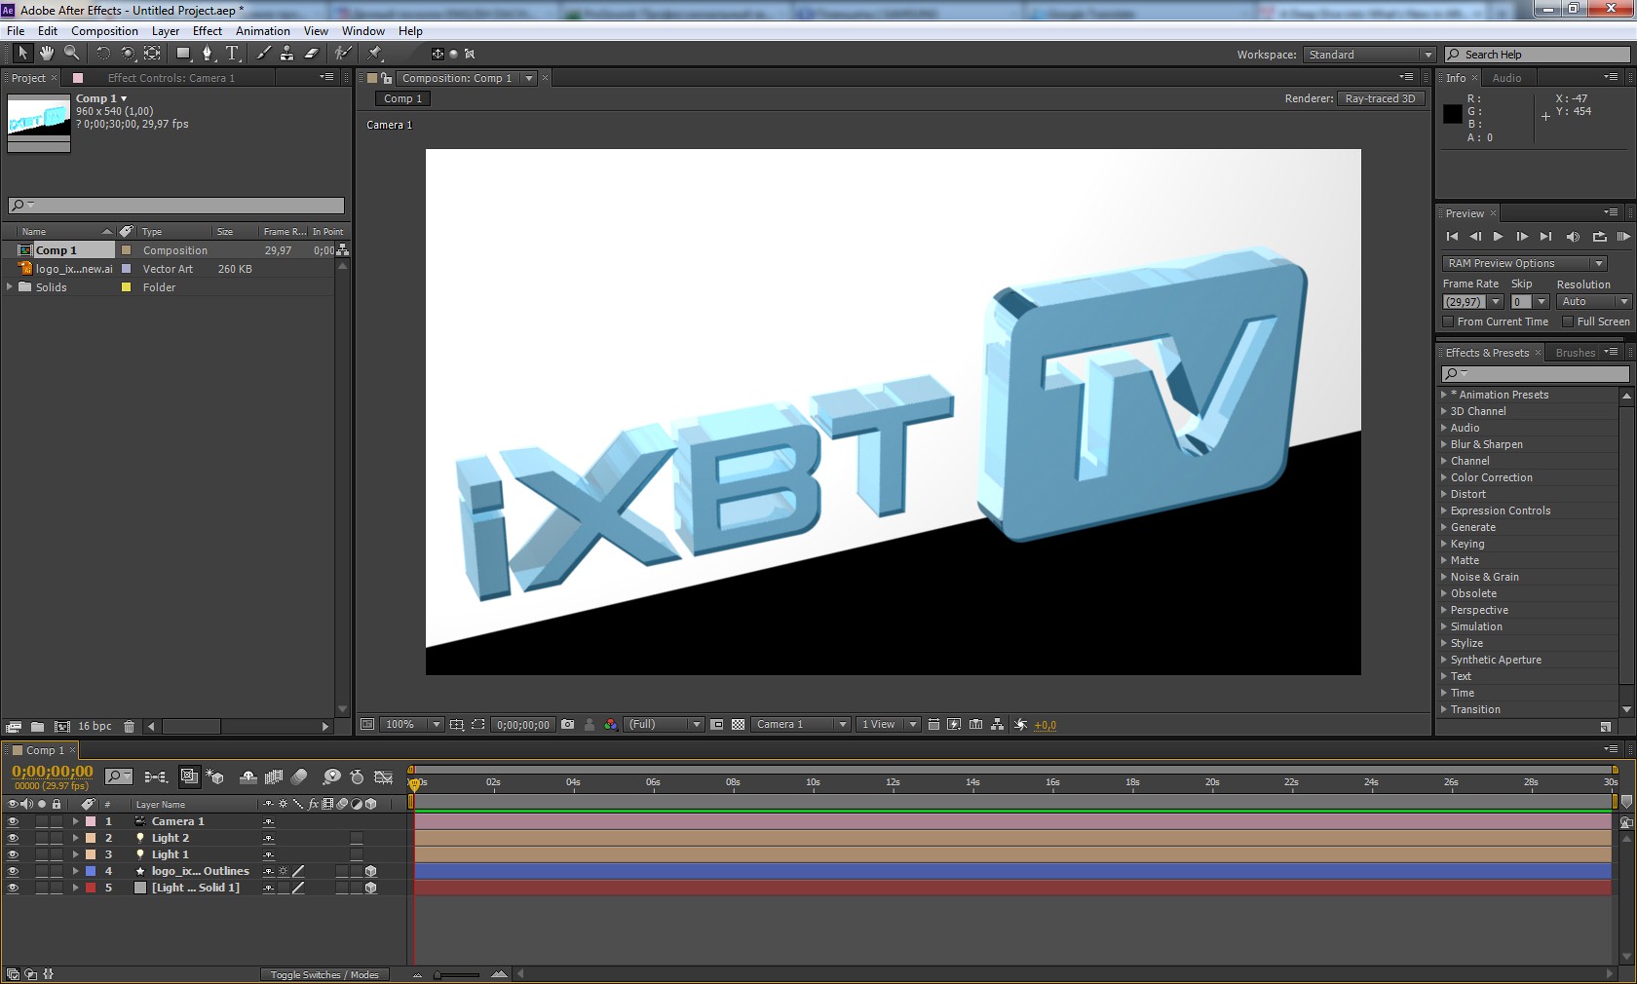1637x984 pixels.
Task: Open Composition Mini-Flowchart in timeline
Action: [156, 776]
